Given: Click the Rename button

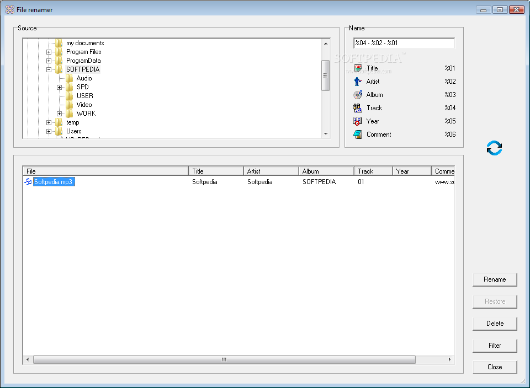Looking at the screenshot, I should [495, 279].
